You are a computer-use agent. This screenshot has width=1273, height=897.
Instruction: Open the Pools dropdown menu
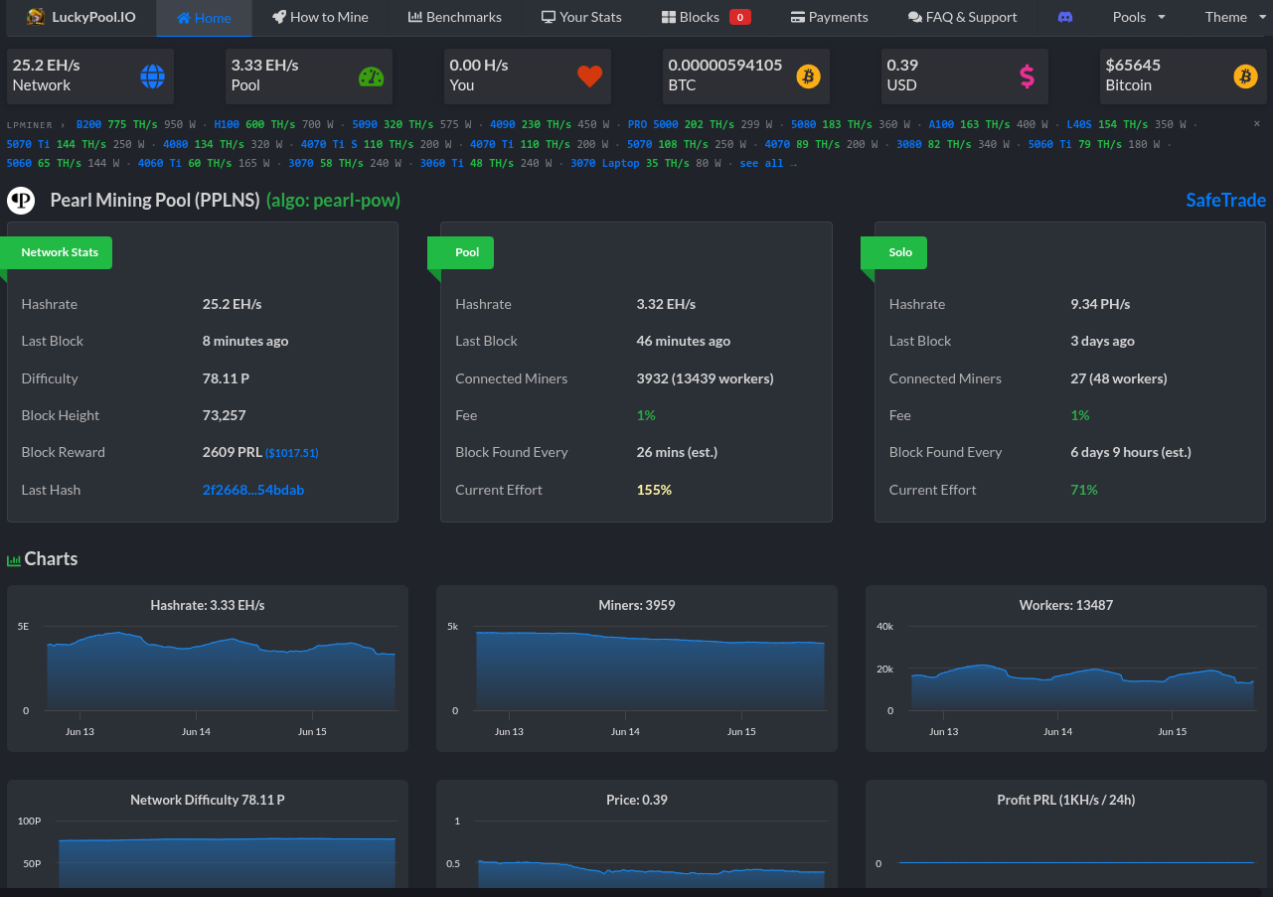coord(1139,17)
